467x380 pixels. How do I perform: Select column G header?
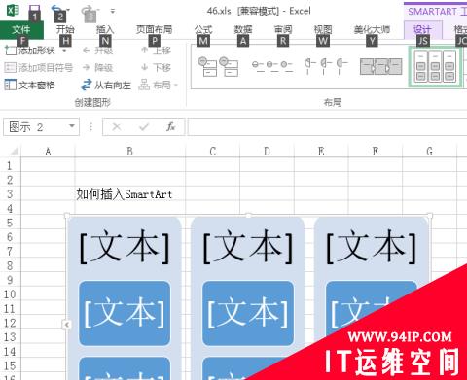[x=429, y=152]
